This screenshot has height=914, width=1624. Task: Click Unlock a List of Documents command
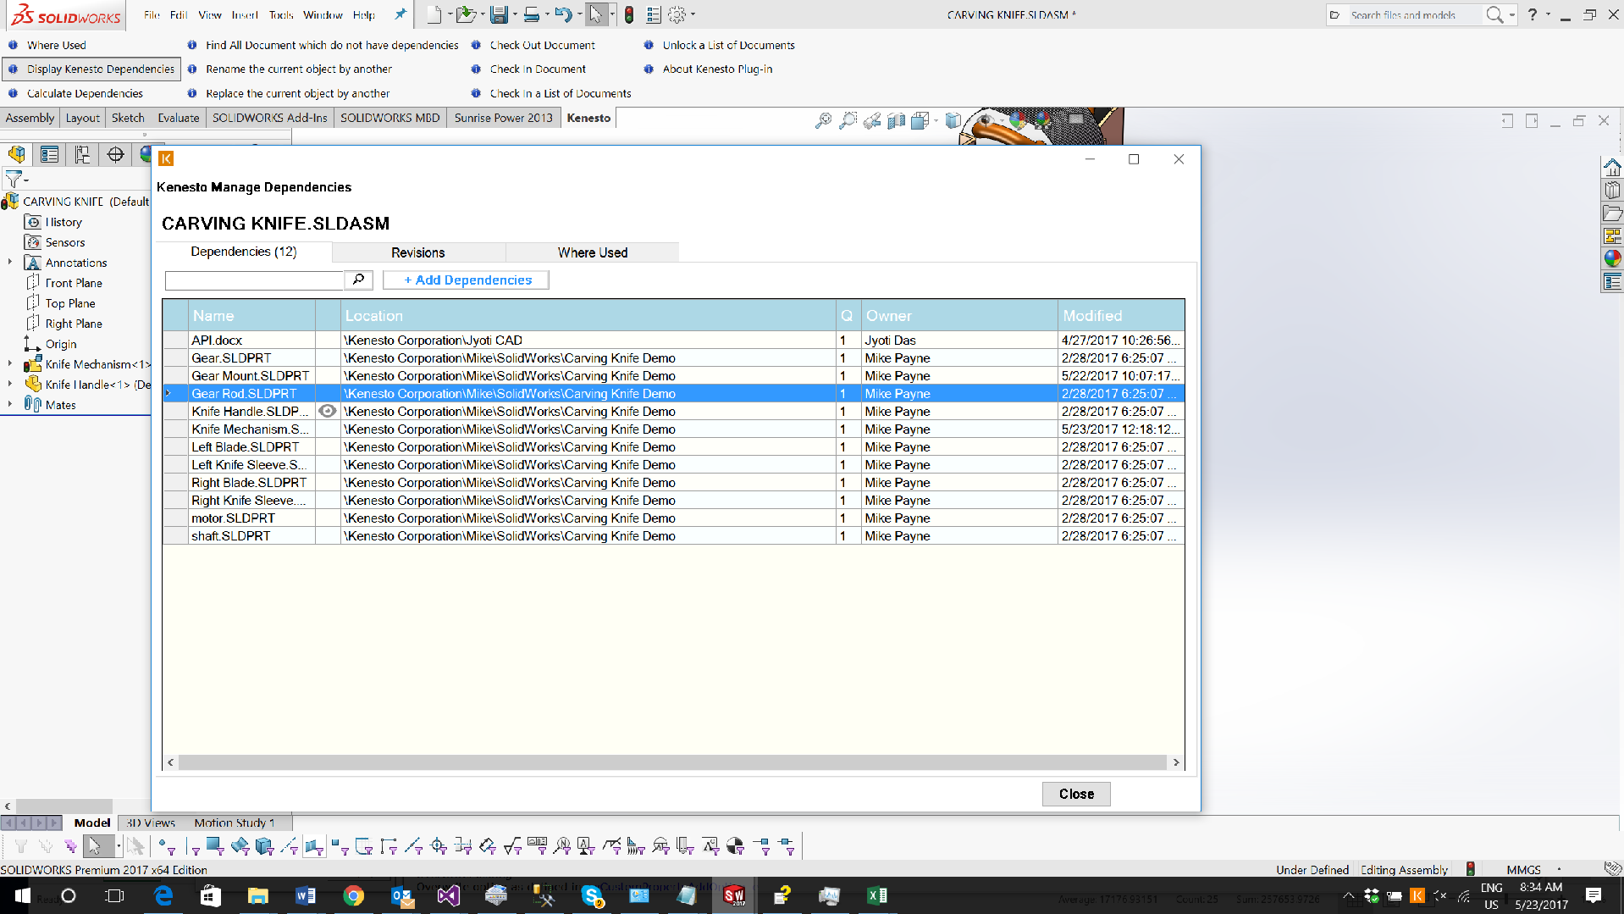click(729, 45)
